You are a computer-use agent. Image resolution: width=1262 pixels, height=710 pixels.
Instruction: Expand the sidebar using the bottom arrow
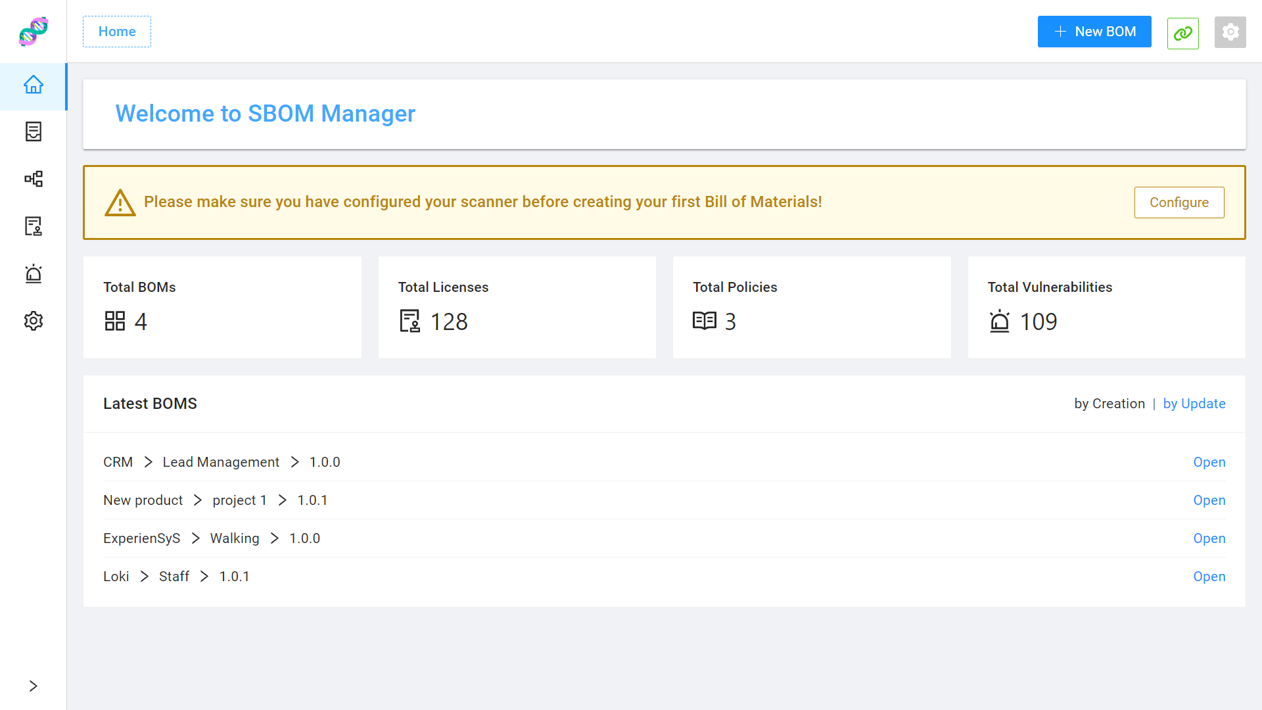point(34,686)
